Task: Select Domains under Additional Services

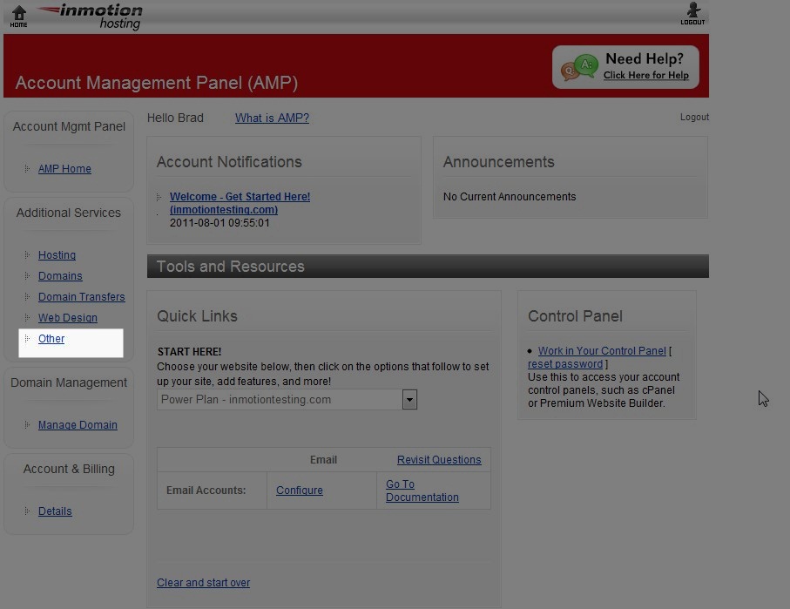Action: point(60,276)
